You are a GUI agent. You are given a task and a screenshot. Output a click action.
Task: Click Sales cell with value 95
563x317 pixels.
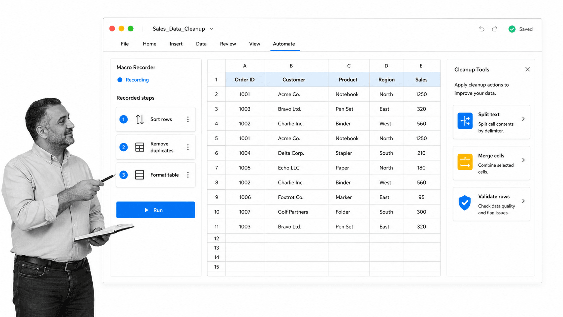point(422,197)
